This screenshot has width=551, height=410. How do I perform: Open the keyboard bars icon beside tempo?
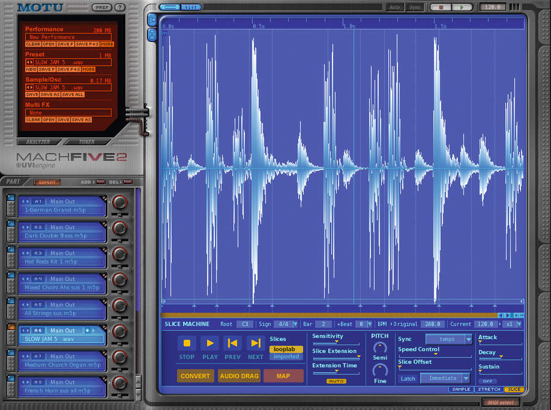[514, 7]
